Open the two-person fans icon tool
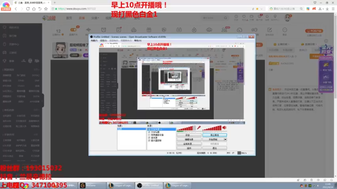This screenshot has height=189, width=337. coord(224,30)
